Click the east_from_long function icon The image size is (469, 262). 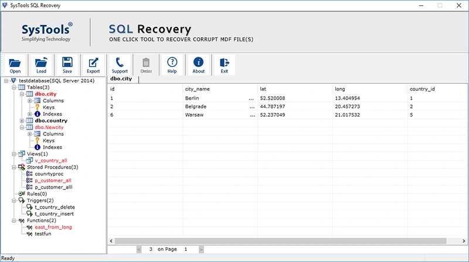coord(30,227)
